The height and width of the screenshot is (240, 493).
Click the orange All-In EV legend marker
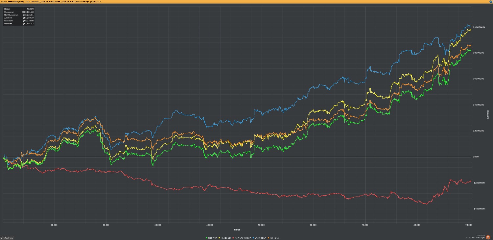click(x=269, y=238)
